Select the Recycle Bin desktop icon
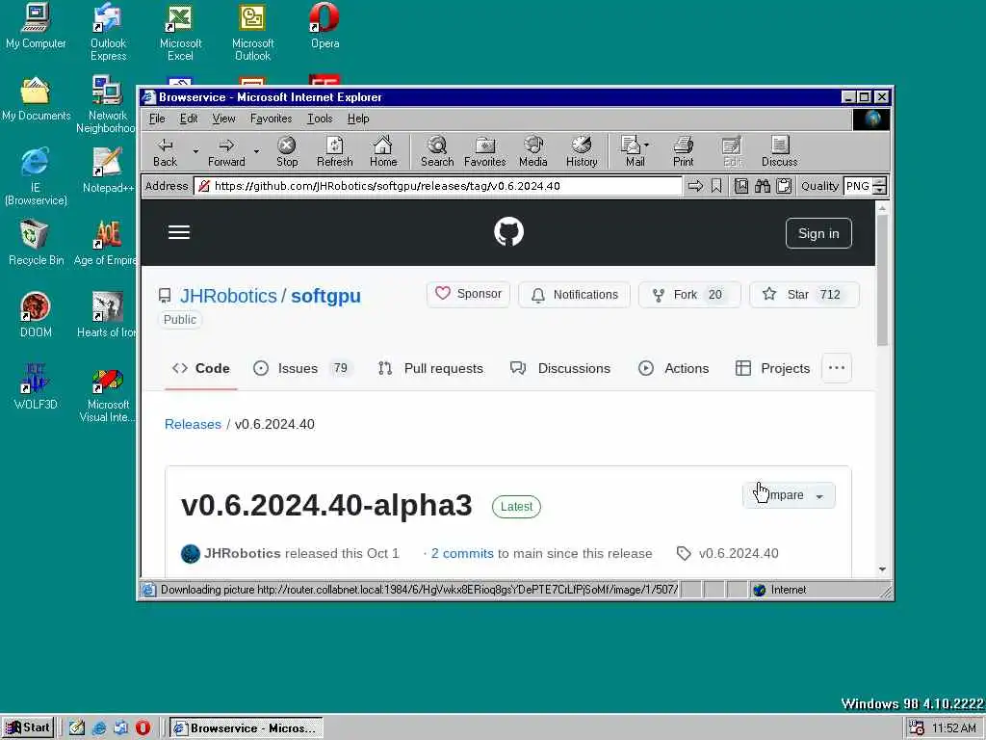The image size is (986, 740). tap(36, 243)
